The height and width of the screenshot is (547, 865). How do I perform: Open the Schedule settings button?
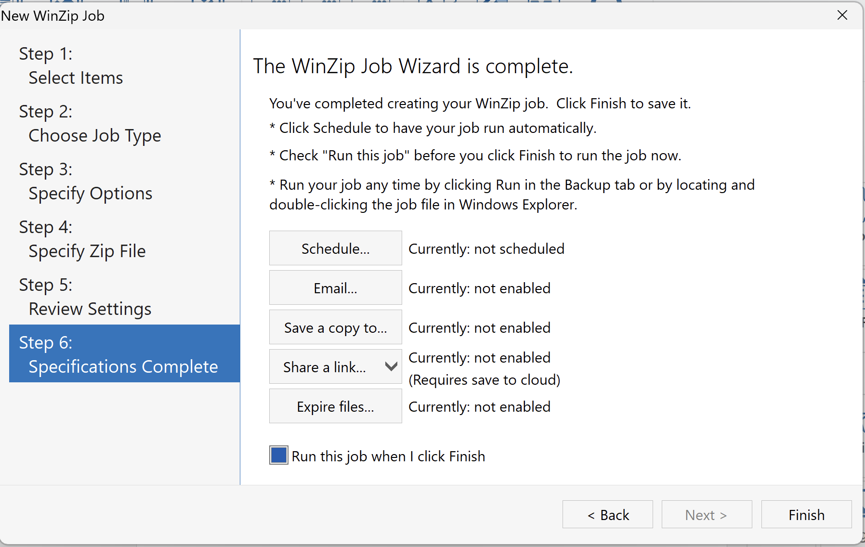tap(335, 248)
